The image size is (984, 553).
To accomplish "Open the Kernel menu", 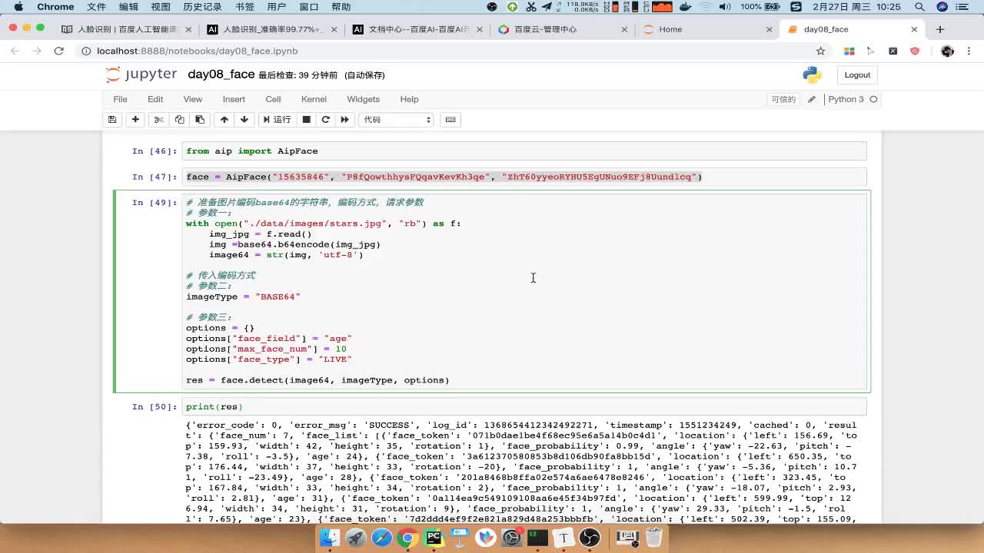I will 314,99.
